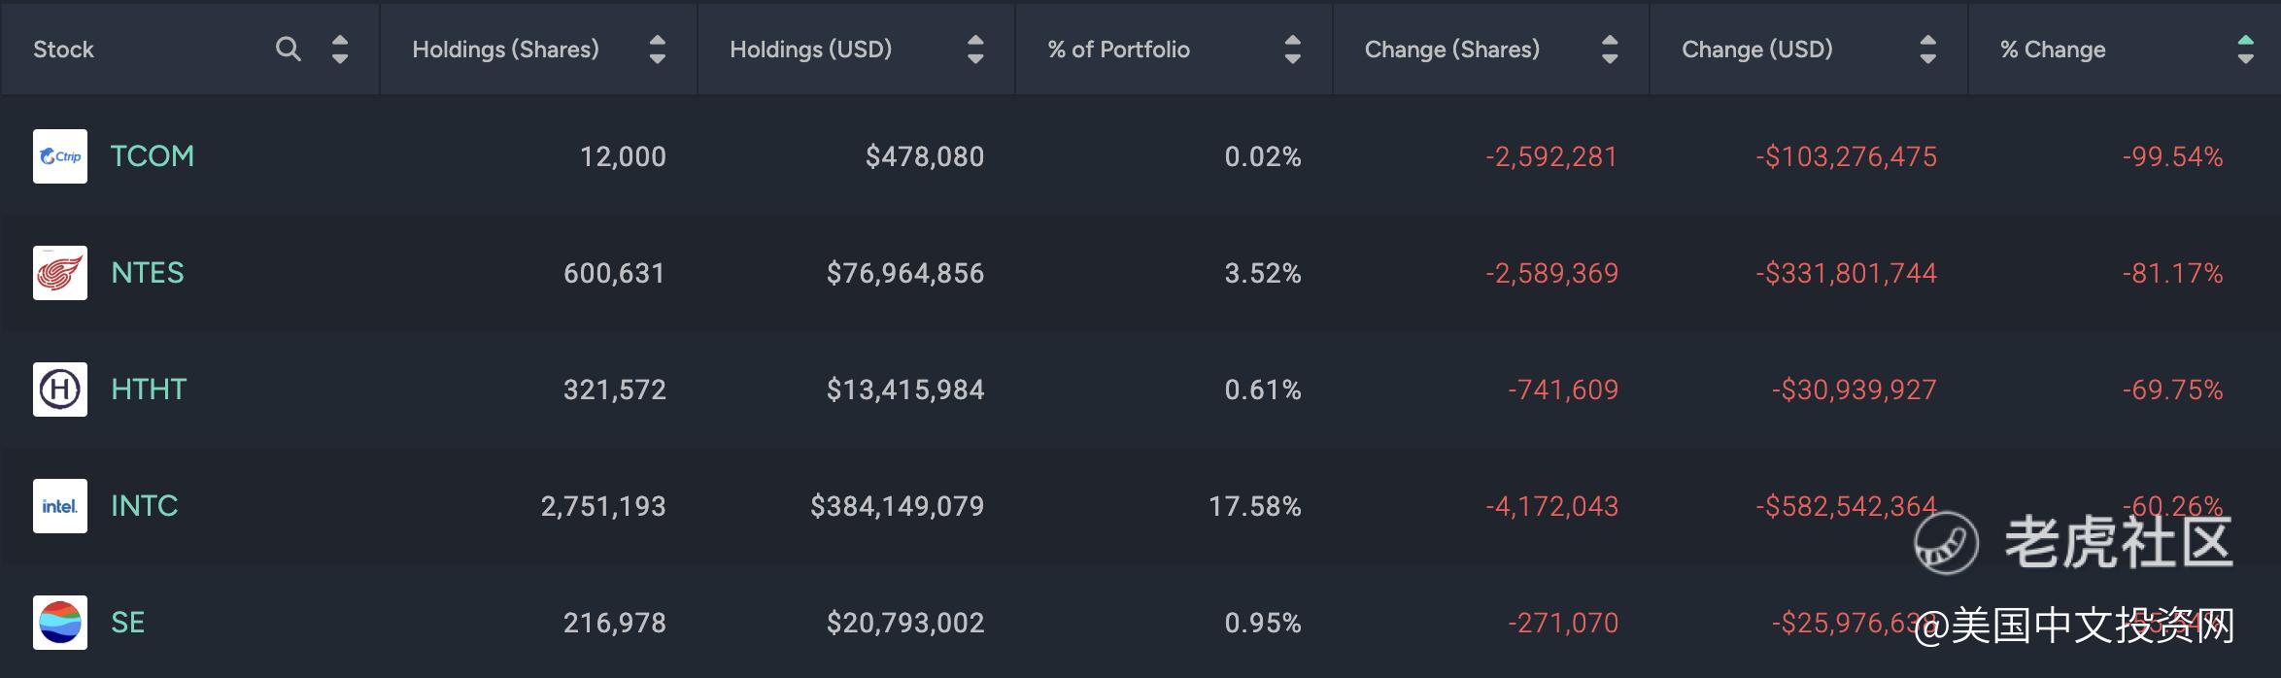The image size is (2281, 678).
Task: Click the search icon in Stock column
Action: [x=288, y=49]
